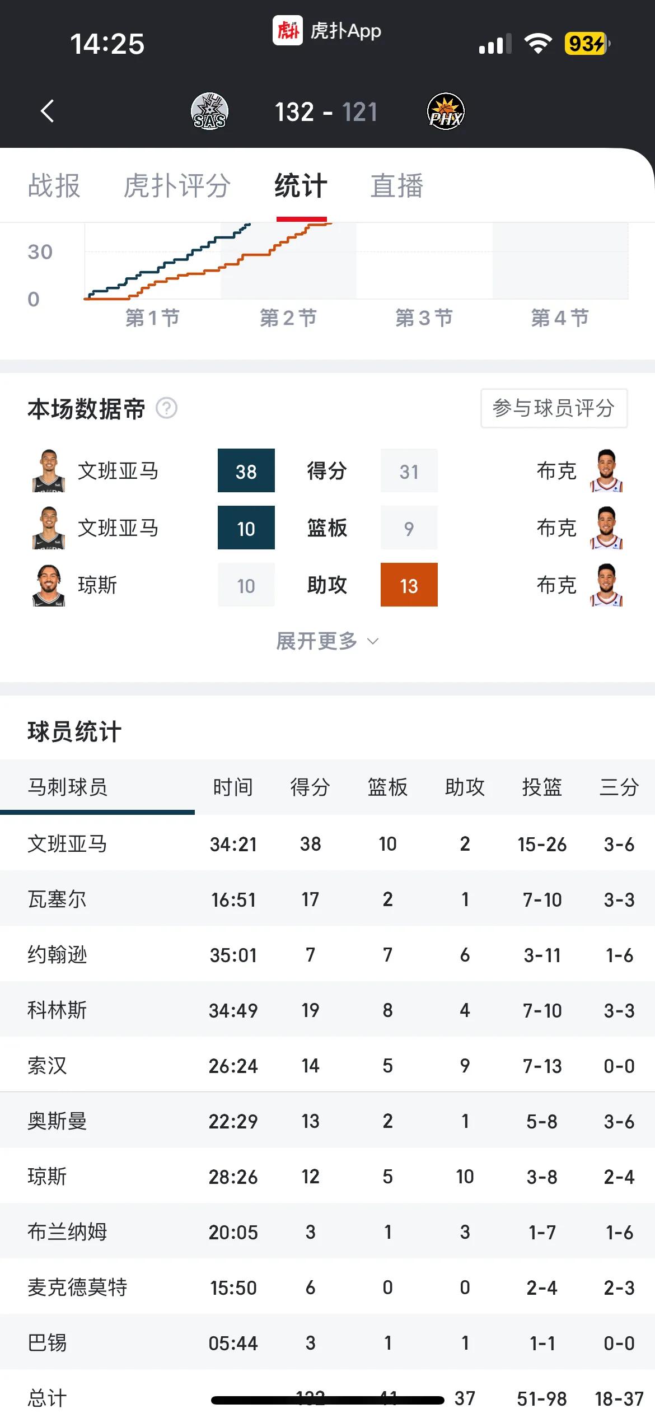Image resolution: width=655 pixels, height=1418 pixels.
Task: Tap 琼斯's avatar in the 助攻 row
Action: click(x=49, y=585)
